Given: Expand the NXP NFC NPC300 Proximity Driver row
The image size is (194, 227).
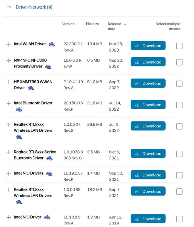Looking at the screenshot, I should click(x=9, y=60).
